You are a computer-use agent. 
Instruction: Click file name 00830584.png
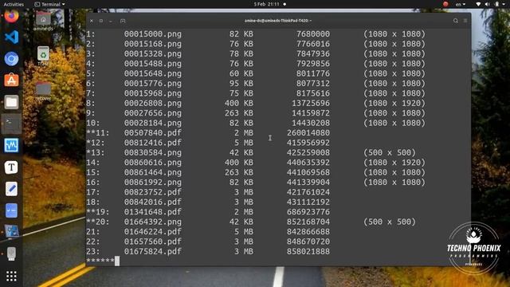(152, 152)
